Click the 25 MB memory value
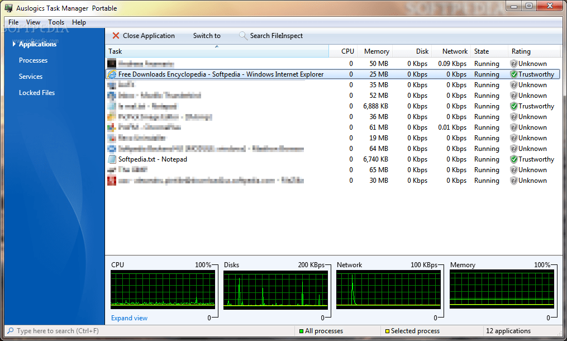This screenshot has height=341, width=567. pyautogui.click(x=379, y=74)
